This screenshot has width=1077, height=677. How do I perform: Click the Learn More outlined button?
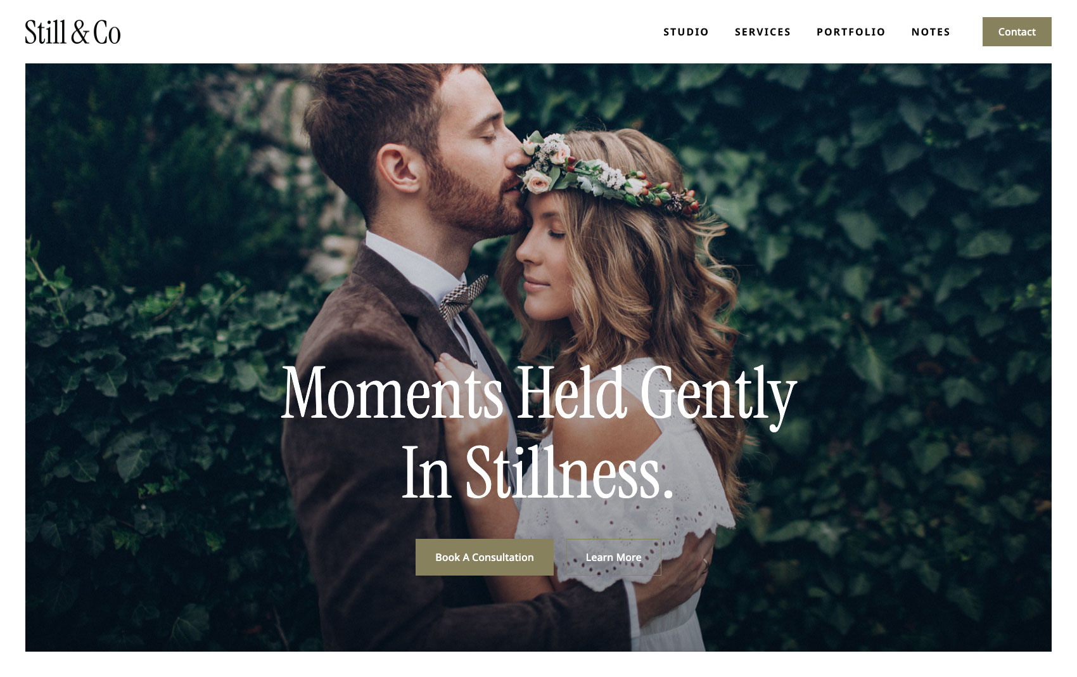click(x=613, y=557)
